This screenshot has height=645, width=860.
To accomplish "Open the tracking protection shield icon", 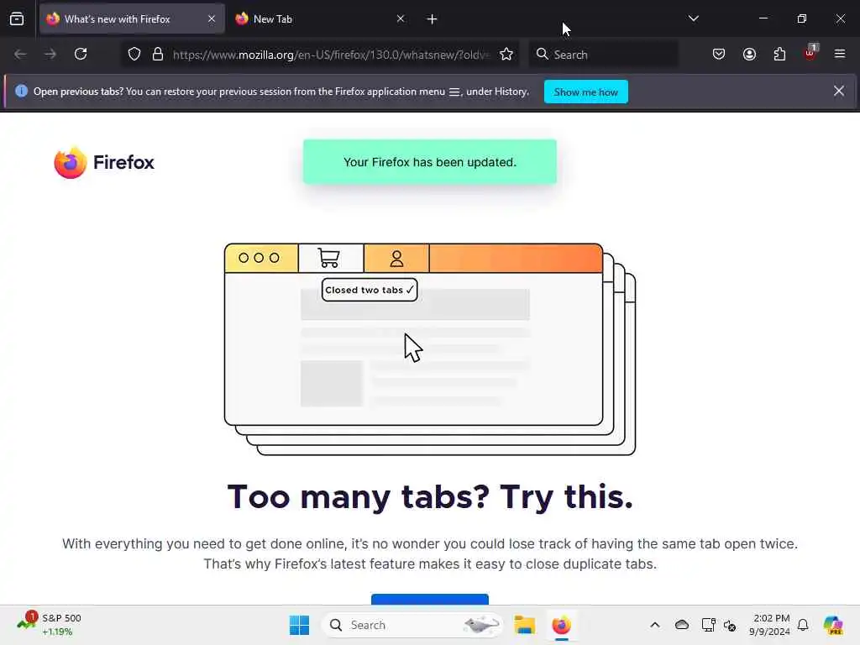I will (x=134, y=55).
